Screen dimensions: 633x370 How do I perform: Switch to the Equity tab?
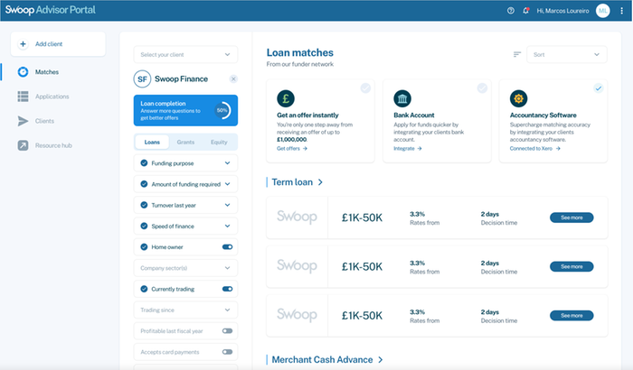tap(219, 142)
